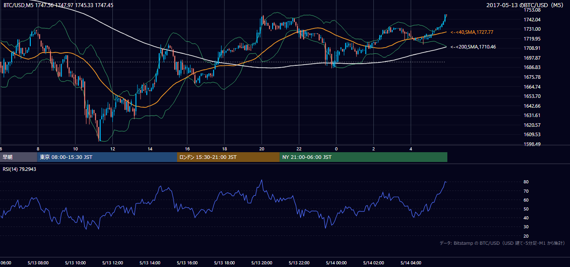Click the 5/13 10:00 time label
Image resolution: width=570 pixels, height=267 pixels.
pyautogui.click(x=75, y=263)
